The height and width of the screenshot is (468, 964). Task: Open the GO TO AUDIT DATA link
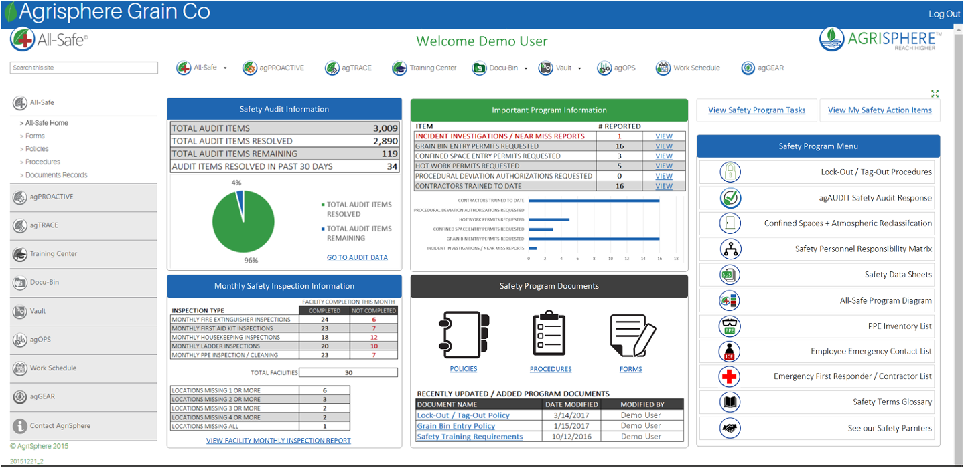point(357,257)
